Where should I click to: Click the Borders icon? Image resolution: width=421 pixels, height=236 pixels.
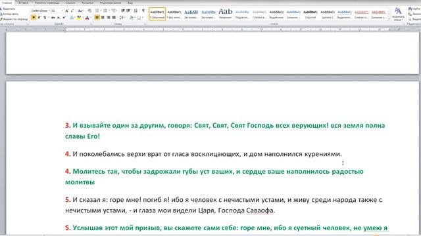coord(139,18)
